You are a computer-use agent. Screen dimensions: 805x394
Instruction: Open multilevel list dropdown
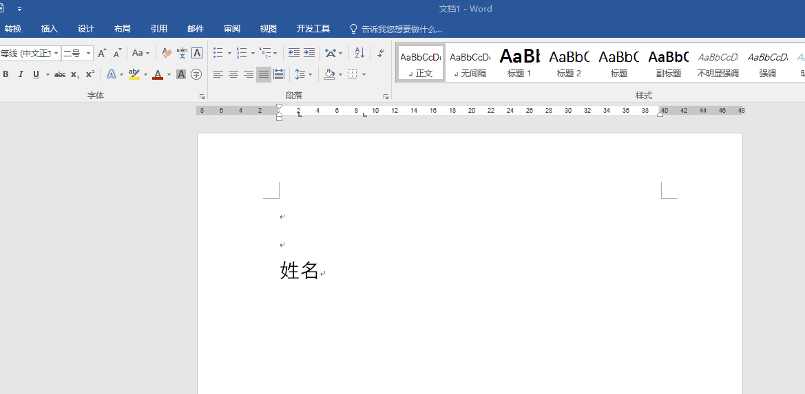coord(275,53)
